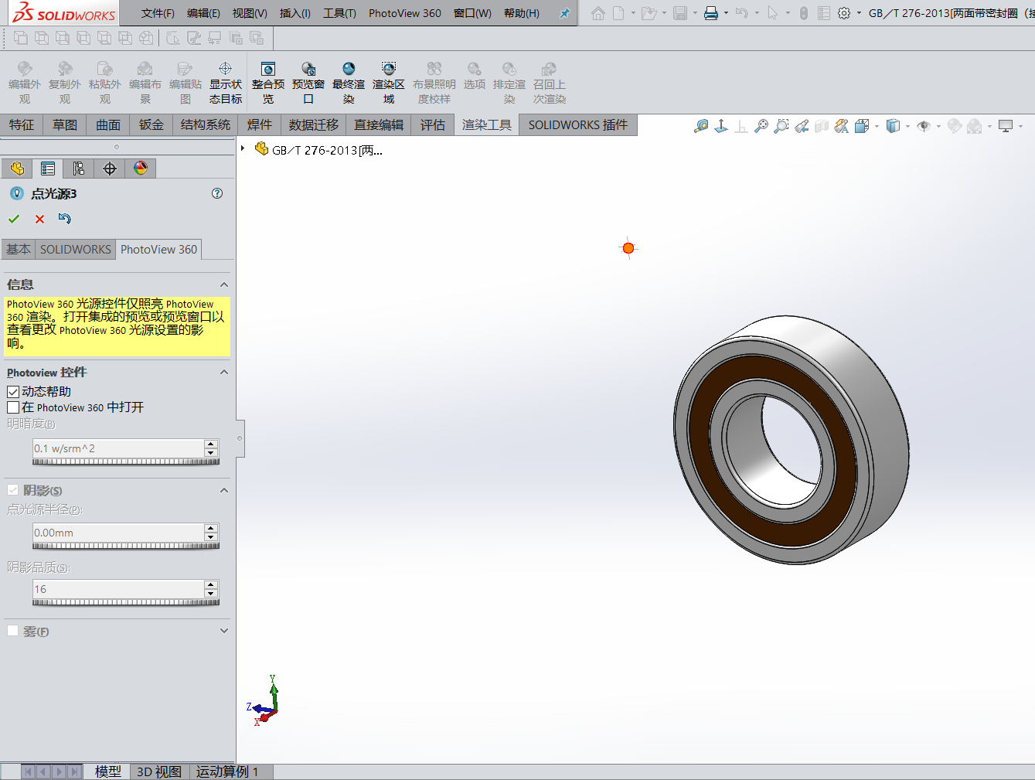Select the 编辑外观 (Edit Appearance) tool
Viewport: 1035px width, 780px height.
pyautogui.click(x=23, y=81)
